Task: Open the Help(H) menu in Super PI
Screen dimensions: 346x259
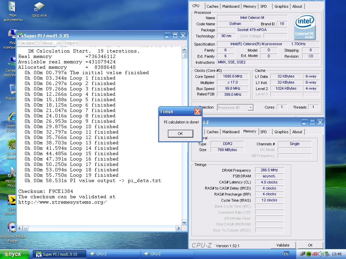Action: (x=72, y=43)
